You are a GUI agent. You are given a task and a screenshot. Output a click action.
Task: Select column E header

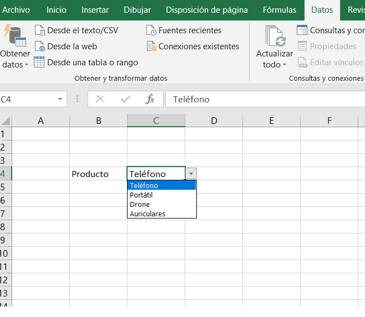tap(271, 121)
